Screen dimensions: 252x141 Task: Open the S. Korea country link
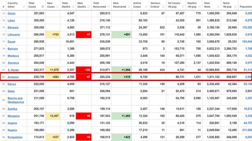click(x=13, y=70)
